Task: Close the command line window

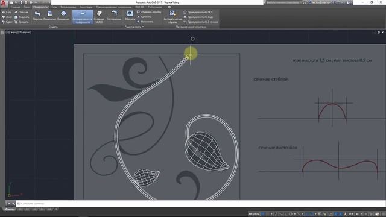Action: 9,204
